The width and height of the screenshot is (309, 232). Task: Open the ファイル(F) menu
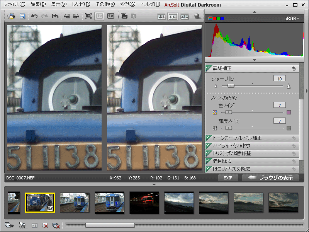point(15,4)
